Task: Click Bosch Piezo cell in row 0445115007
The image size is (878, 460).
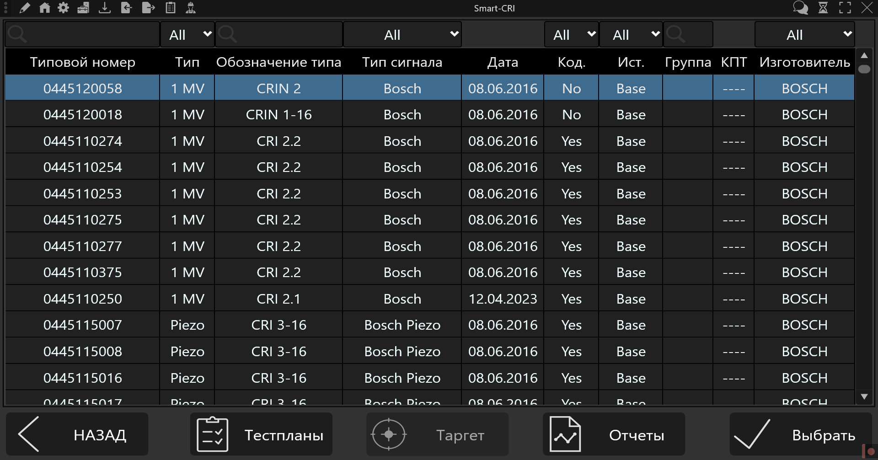Action: [x=402, y=325]
